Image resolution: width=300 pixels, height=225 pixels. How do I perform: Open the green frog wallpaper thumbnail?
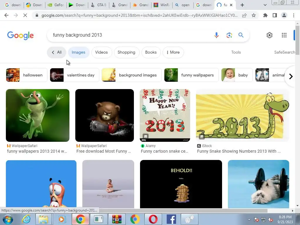[x=37, y=115]
